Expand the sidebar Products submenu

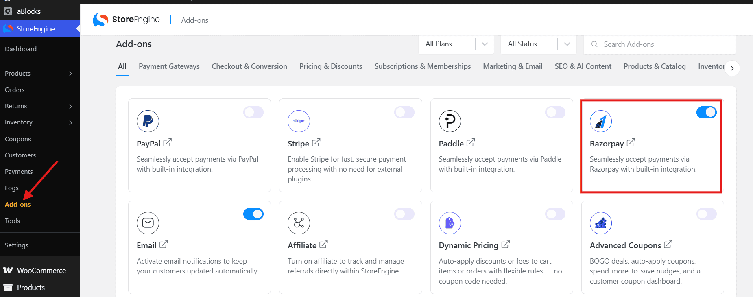(x=71, y=74)
